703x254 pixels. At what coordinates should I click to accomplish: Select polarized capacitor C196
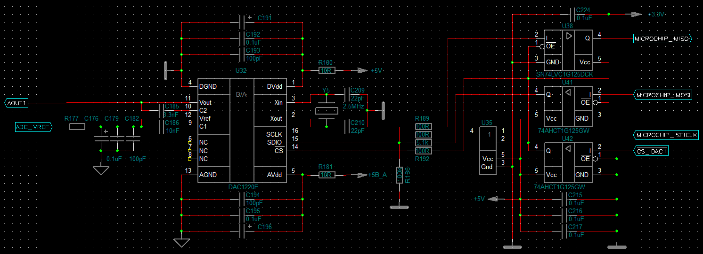[x=243, y=231]
